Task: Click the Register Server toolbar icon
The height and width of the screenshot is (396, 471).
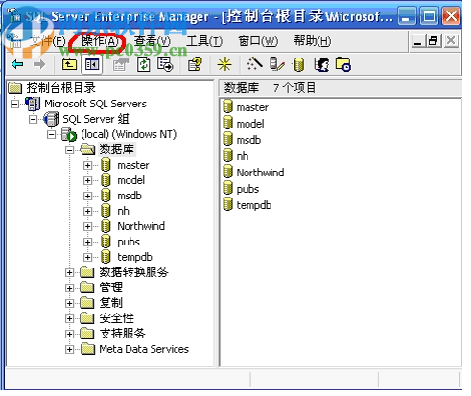Action: (276, 64)
